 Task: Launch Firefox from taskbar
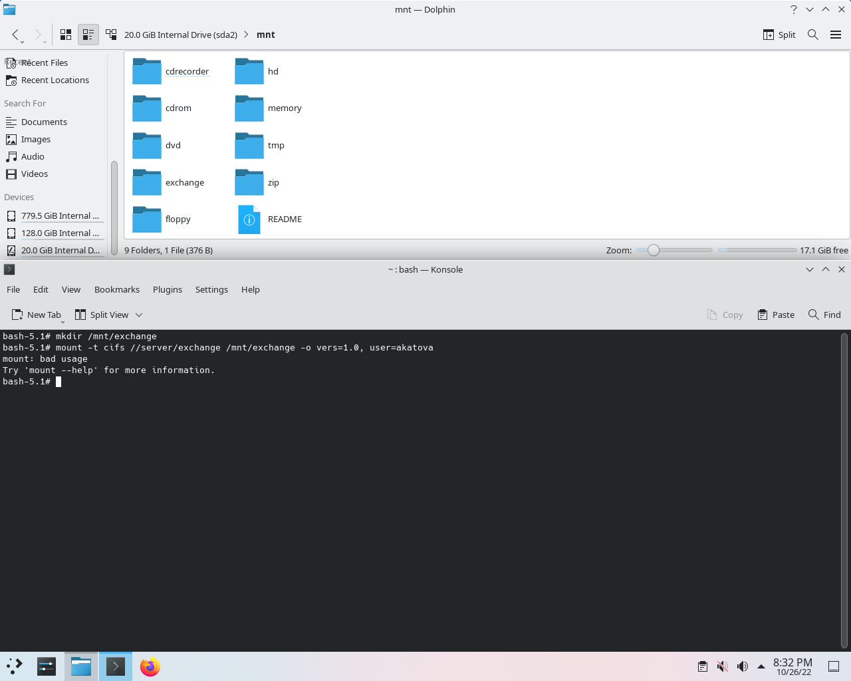coord(150,666)
